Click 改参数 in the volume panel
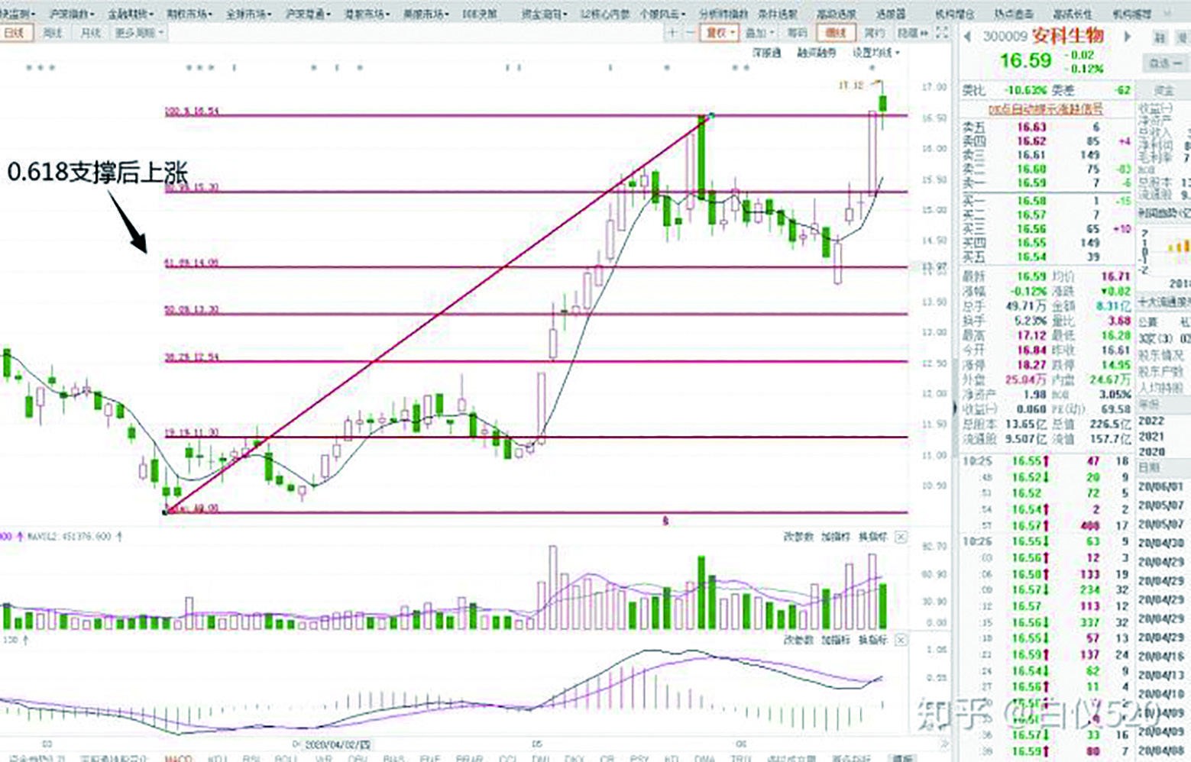Screen dimensions: 1191x762 pos(798,538)
